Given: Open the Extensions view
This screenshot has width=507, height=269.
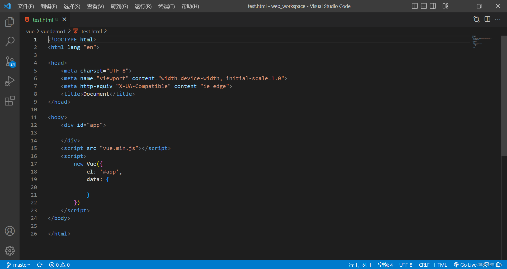Looking at the screenshot, I should [10, 100].
